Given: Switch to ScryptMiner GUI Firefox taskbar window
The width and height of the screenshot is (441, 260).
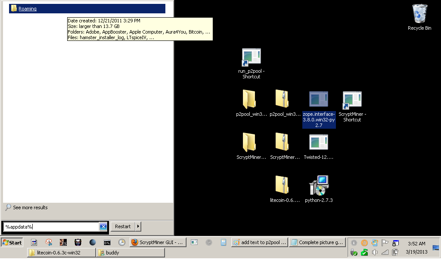Looking at the screenshot, I should 158,242.
